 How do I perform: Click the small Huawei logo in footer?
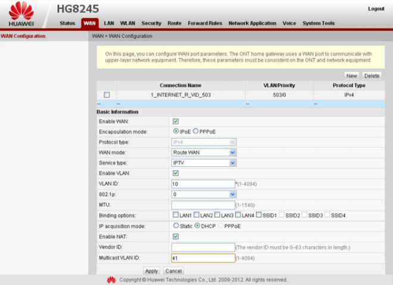click(111, 280)
